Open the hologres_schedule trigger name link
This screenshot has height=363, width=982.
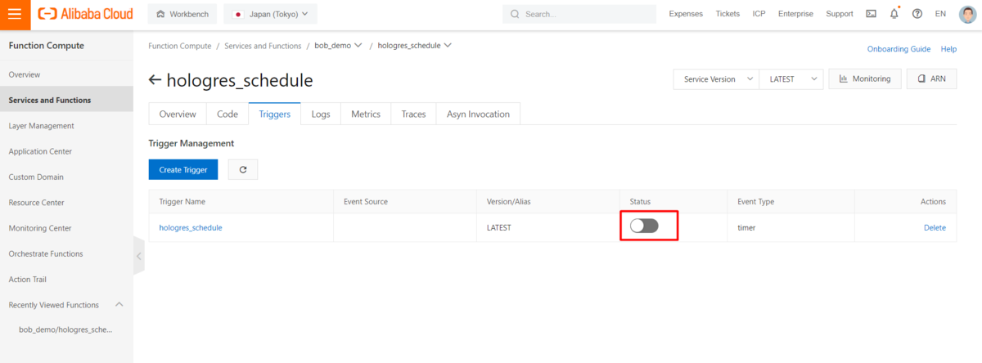tap(191, 227)
